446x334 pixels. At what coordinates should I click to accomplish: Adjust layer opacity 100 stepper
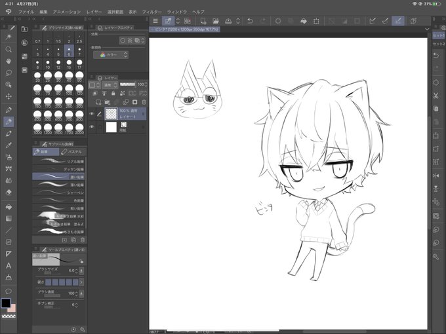[x=146, y=84]
